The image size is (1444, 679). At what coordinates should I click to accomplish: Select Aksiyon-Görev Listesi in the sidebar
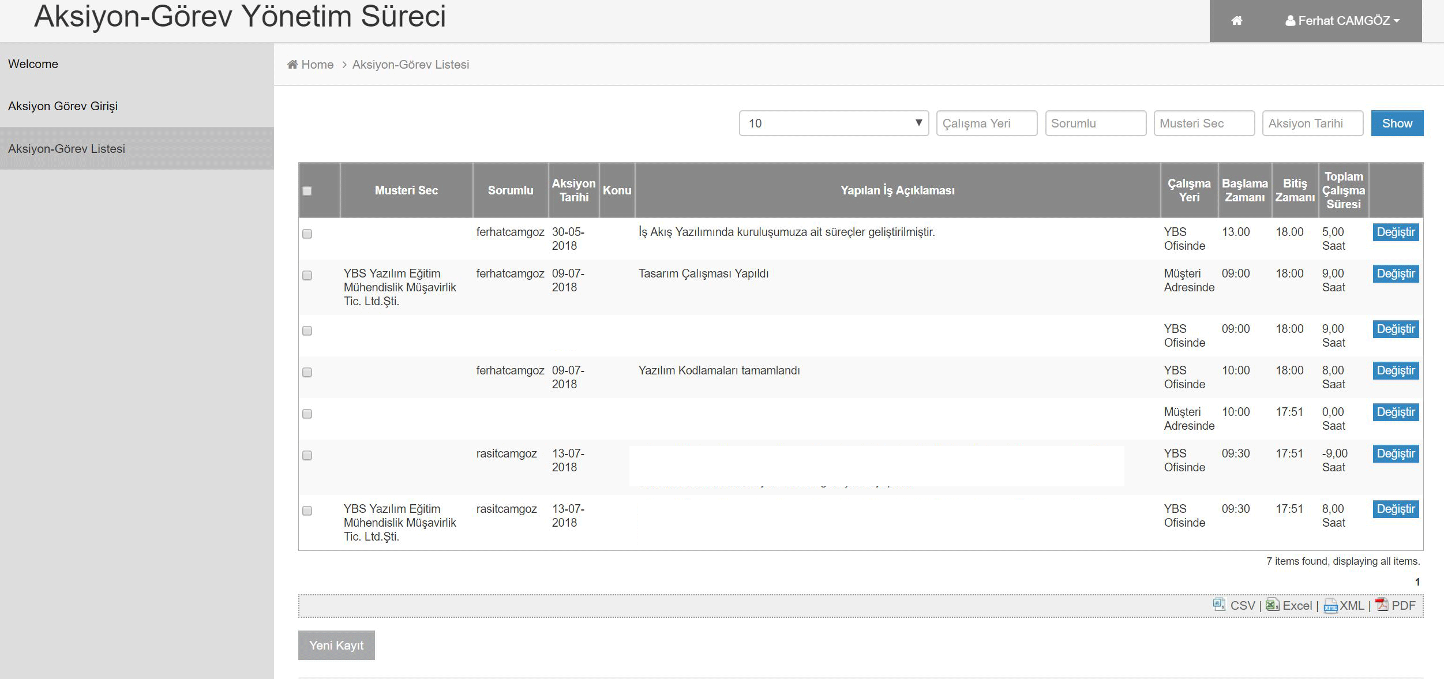66,149
